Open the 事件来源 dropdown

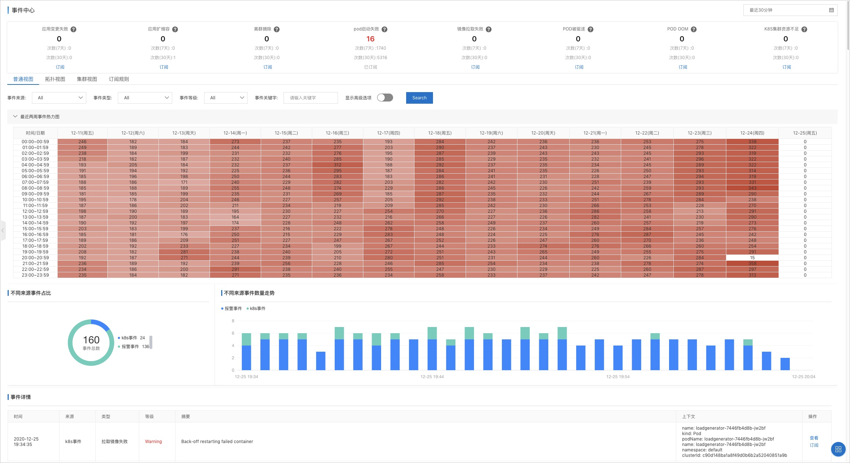[x=59, y=98]
